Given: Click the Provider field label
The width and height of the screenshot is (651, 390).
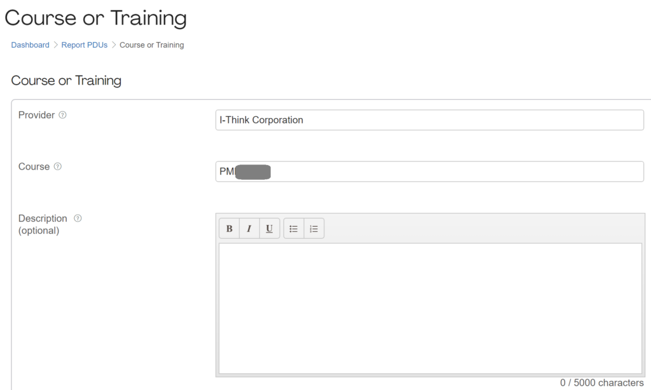Looking at the screenshot, I should point(36,115).
